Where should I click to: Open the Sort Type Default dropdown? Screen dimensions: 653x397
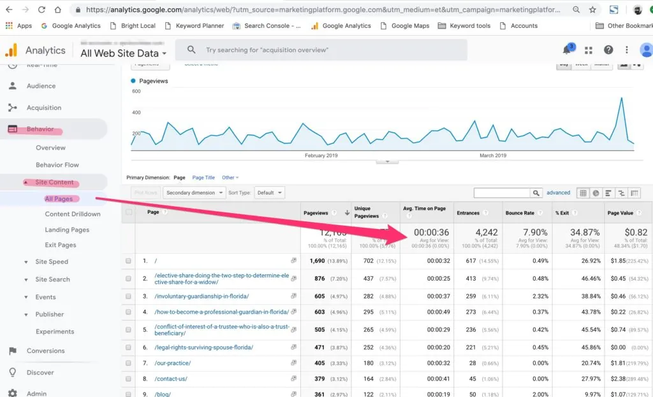269,193
